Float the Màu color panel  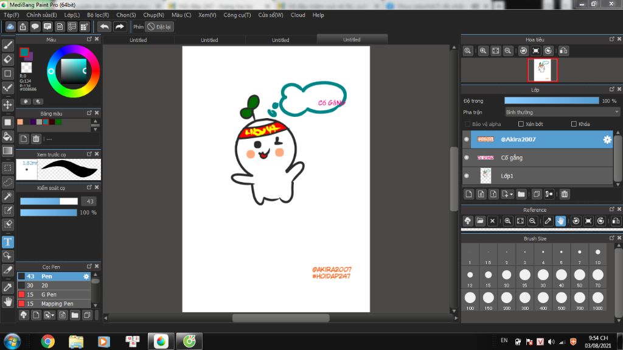click(89, 39)
